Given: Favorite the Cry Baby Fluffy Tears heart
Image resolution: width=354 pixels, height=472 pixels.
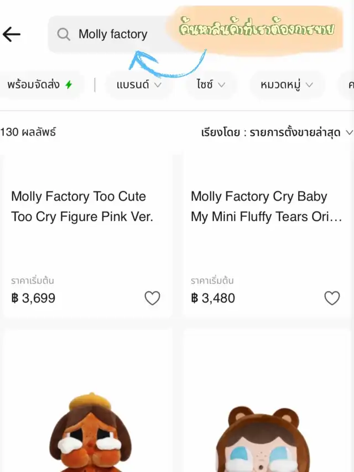Looking at the screenshot, I should [x=332, y=298].
